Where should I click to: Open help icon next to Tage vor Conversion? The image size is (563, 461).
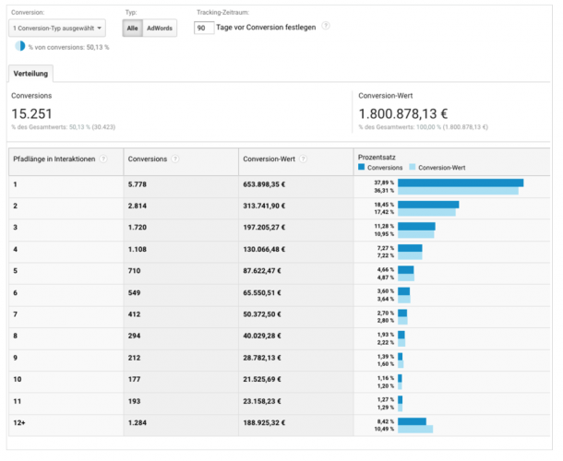click(325, 26)
